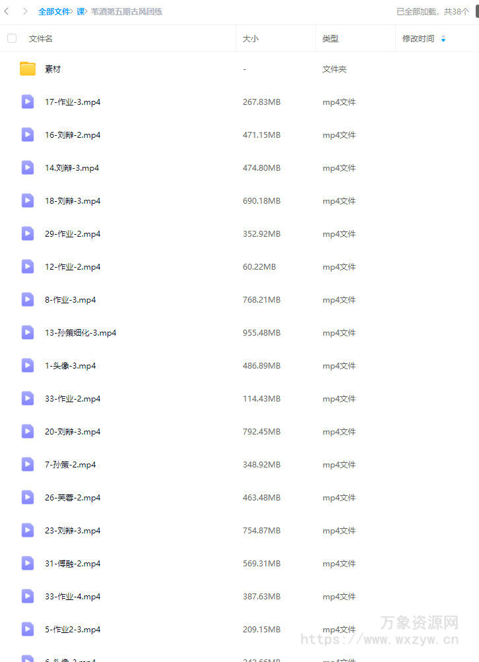The image size is (479, 662).
Task: Open file 5-作业2-3.mp4
Action: point(73,629)
